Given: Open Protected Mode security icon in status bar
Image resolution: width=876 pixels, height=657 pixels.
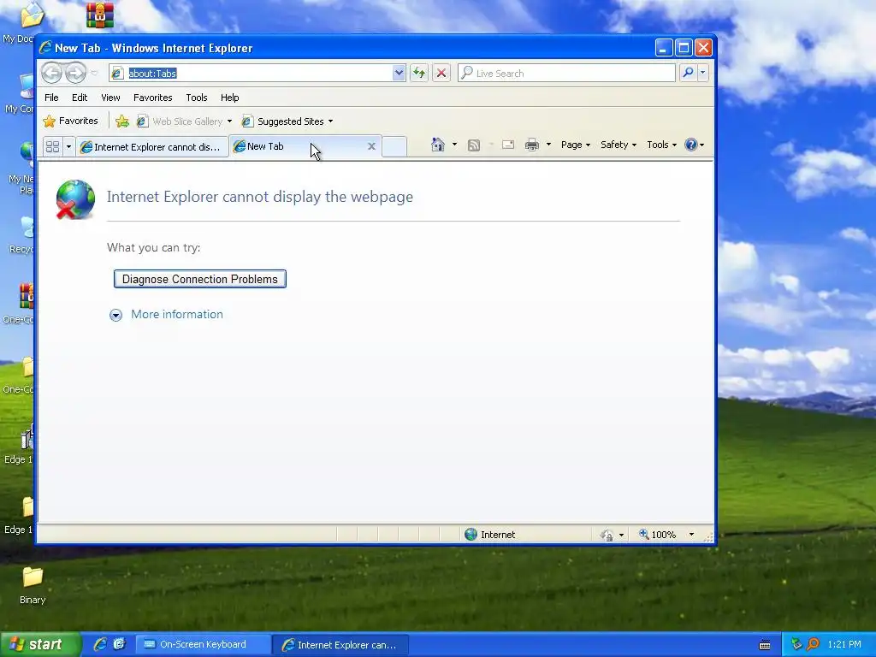Looking at the screenshot, I should (607, 535).
